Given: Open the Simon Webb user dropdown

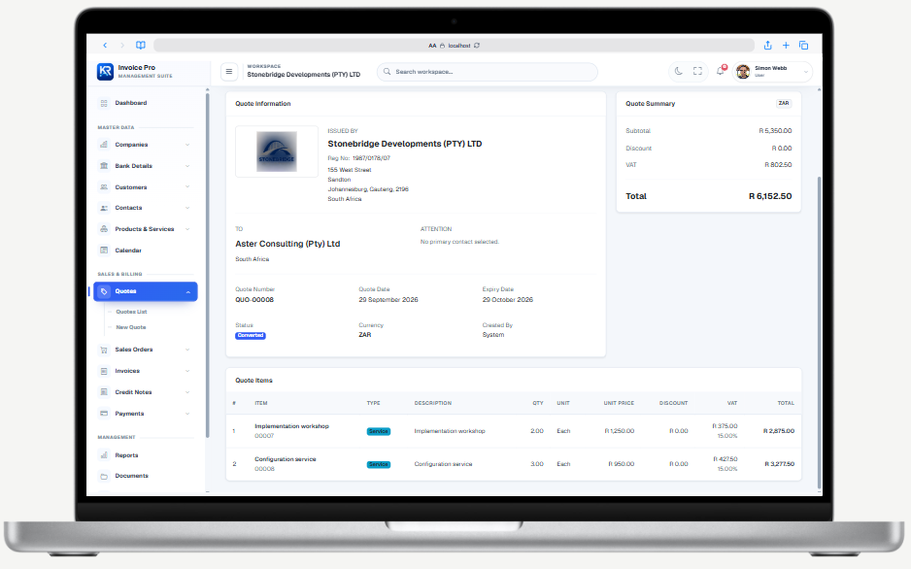Looking at the screenshot, I should pyautogui.click(x=773, y=72).
